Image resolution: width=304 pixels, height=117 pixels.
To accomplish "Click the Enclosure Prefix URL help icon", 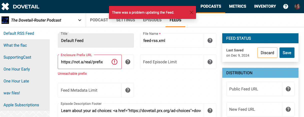I will [x=128, y=62].
